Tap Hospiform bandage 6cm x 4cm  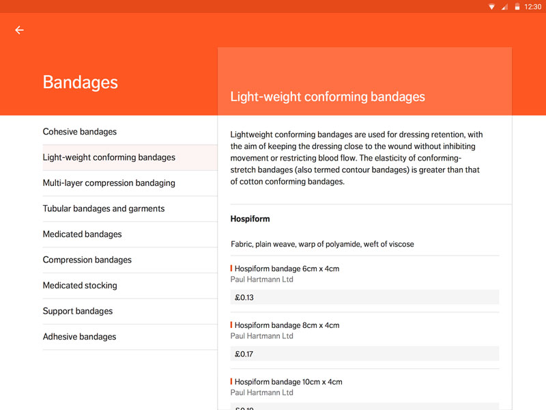tap(287, 269)
